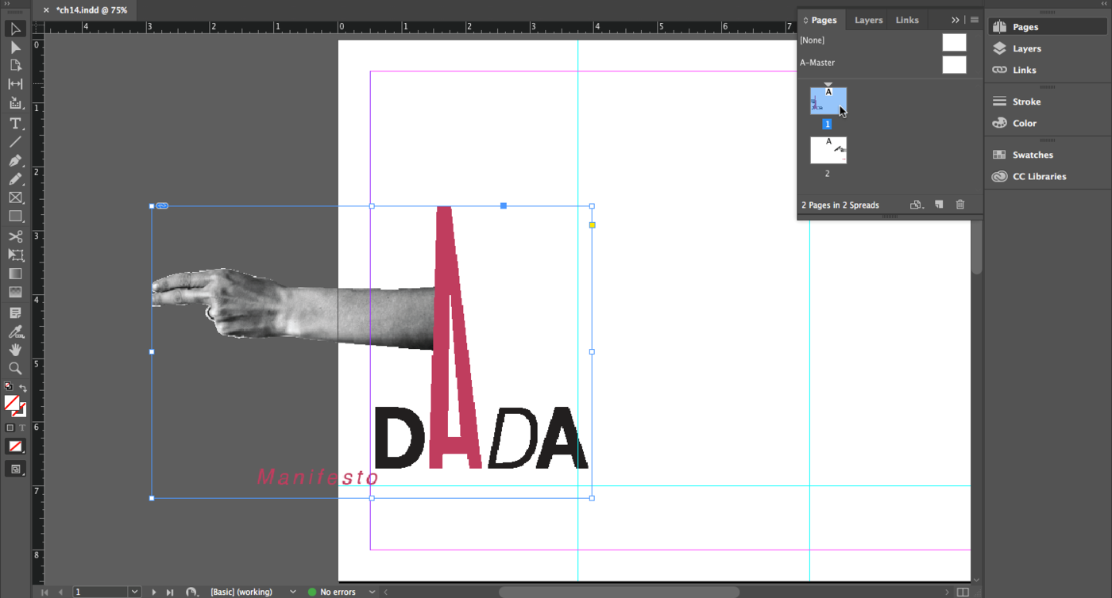Toggle the screen mode button in toolbar
The image size is (1112, 598).
pyautogui.click(x=15, y=469)
